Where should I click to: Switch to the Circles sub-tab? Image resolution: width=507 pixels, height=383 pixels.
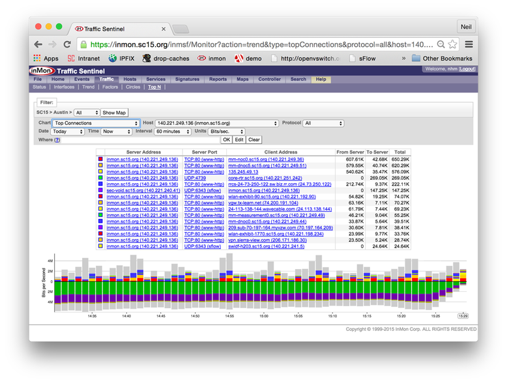point(133,87)
